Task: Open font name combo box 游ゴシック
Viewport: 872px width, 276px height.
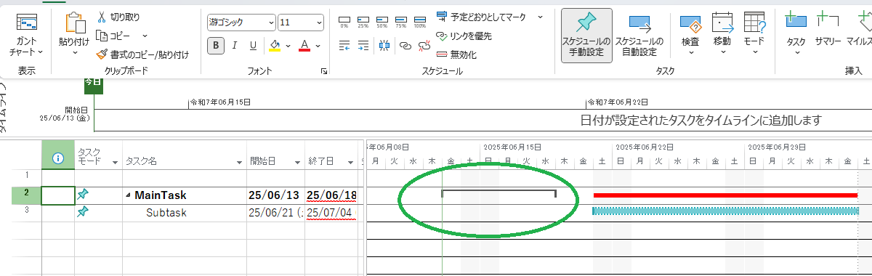Action: point(241,23)
